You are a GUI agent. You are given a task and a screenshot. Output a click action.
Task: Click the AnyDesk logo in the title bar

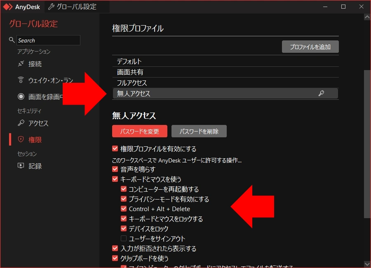[7, 7]
